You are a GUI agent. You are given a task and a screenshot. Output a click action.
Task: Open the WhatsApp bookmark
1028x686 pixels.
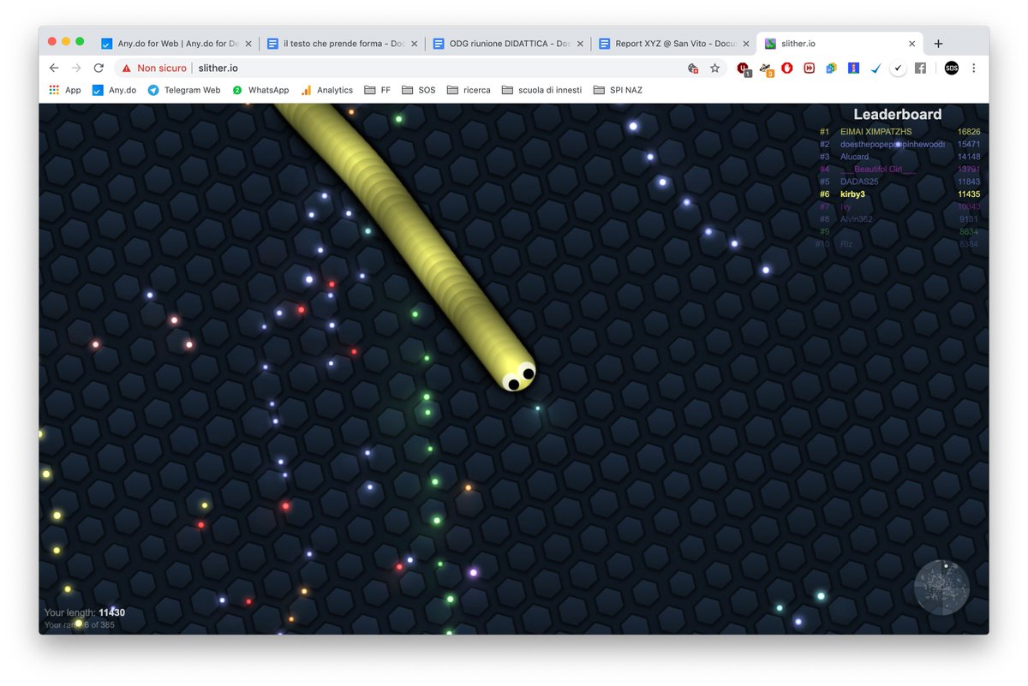(x=260, y=90)
